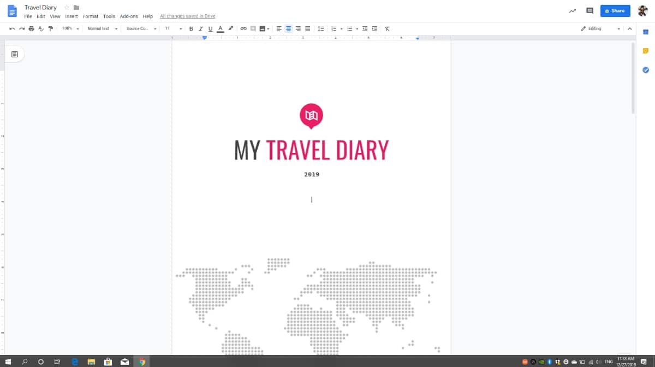Open Google Keep from the side panel
The image size is (655, 367).
coord(646,50)
